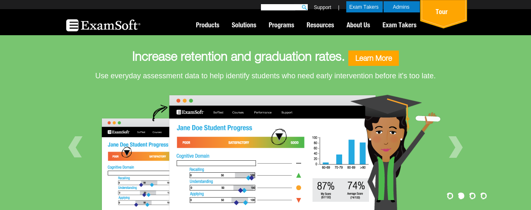Click the headline "Increase retention and graduation rates."
531x210 pixels.
tap(238, 56)
